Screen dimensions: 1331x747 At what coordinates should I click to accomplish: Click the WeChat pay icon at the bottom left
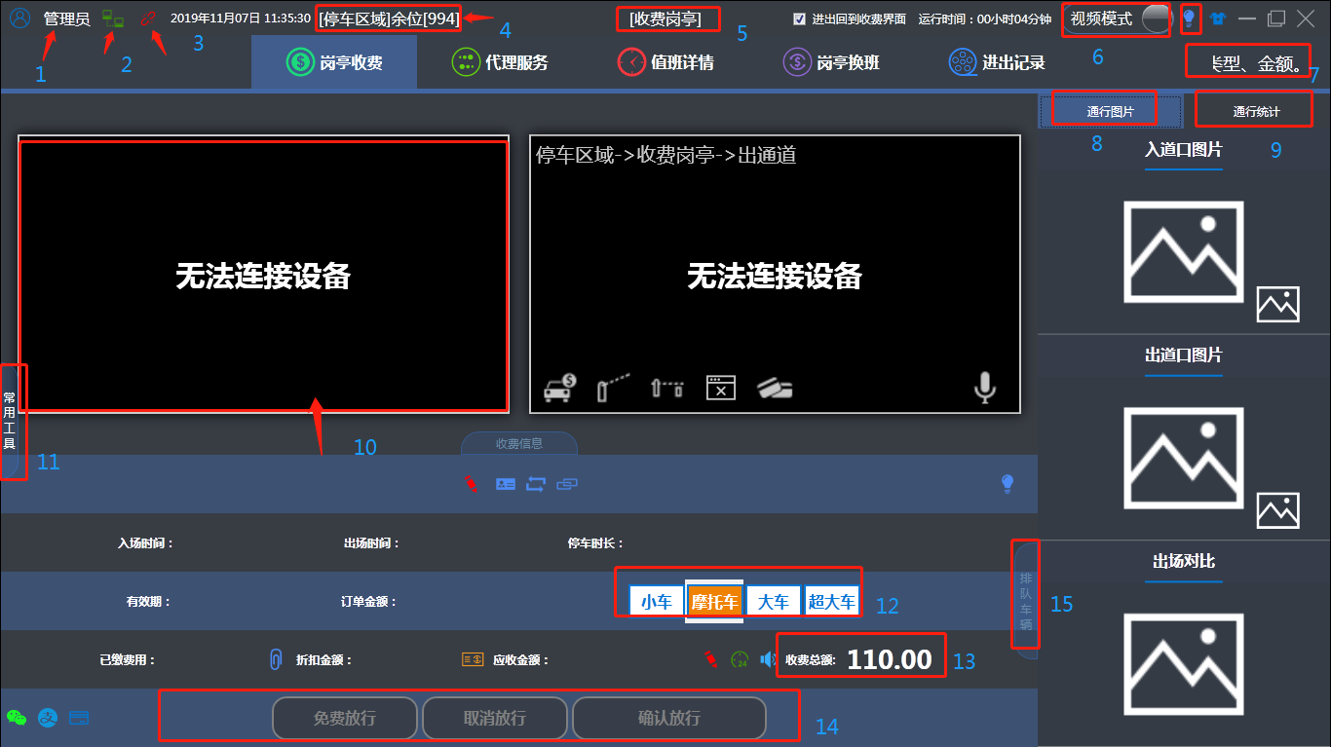(x=17, y=717)
